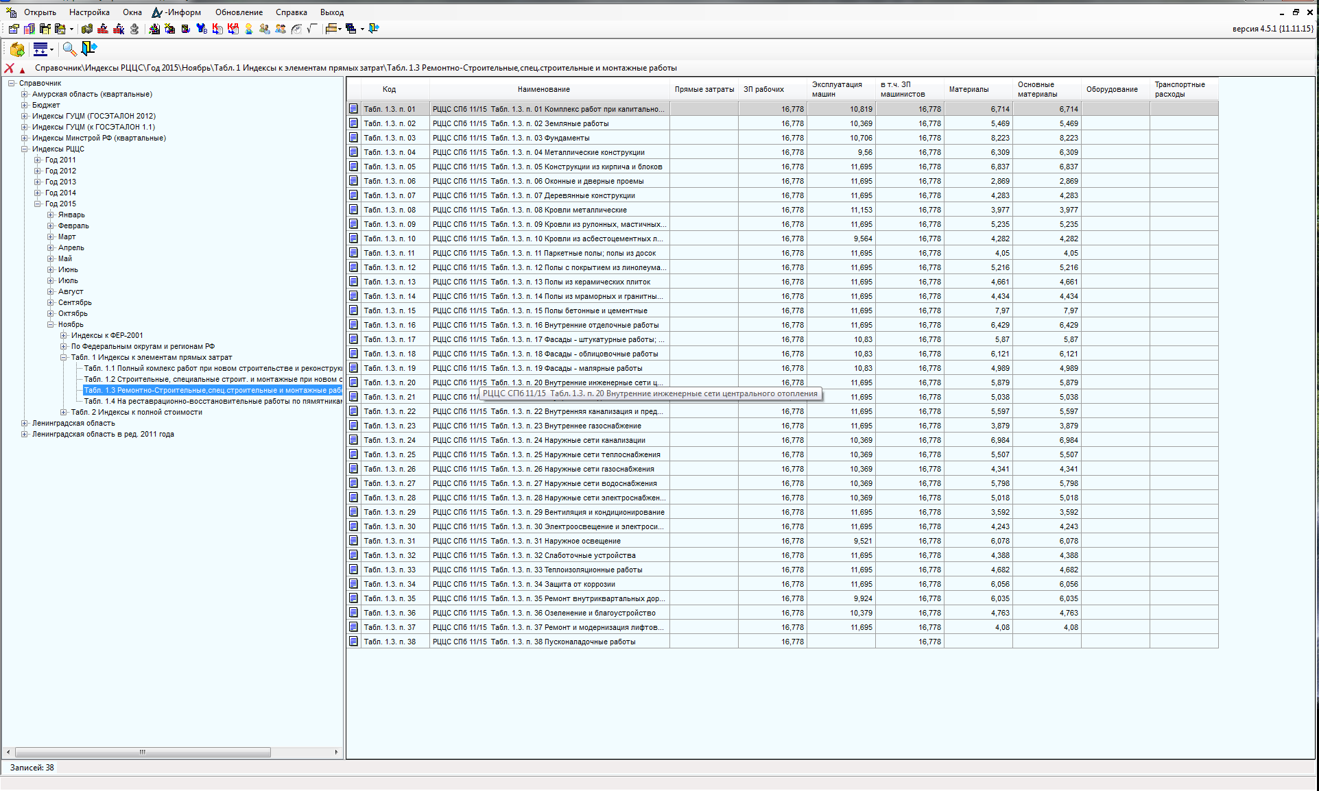The height and width of the screenshot is (791, 1319).
Task: Expand the Год 2014 tree node
Action: (x=38, y=193)
